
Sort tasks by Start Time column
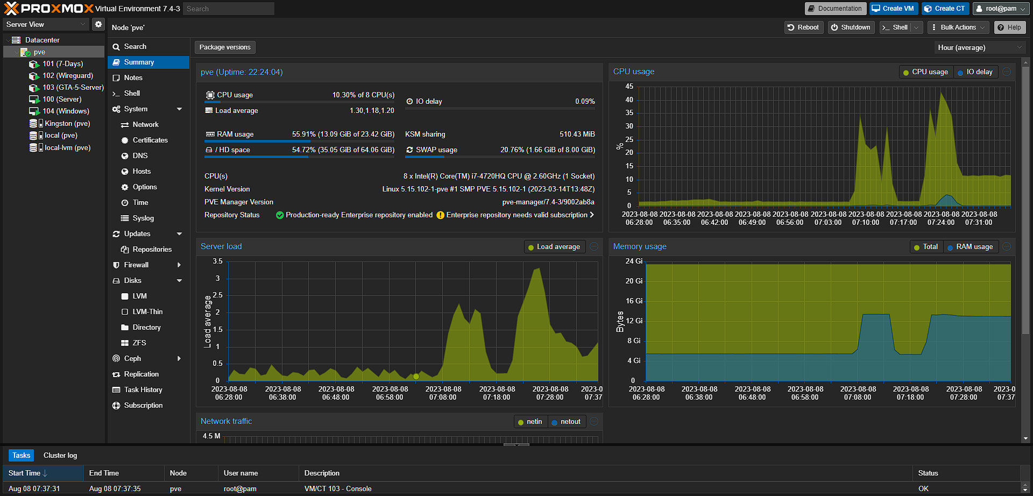click(x=43, y=473)
